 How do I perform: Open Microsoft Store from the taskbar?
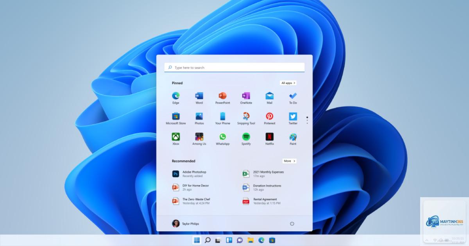pos(272,240)
